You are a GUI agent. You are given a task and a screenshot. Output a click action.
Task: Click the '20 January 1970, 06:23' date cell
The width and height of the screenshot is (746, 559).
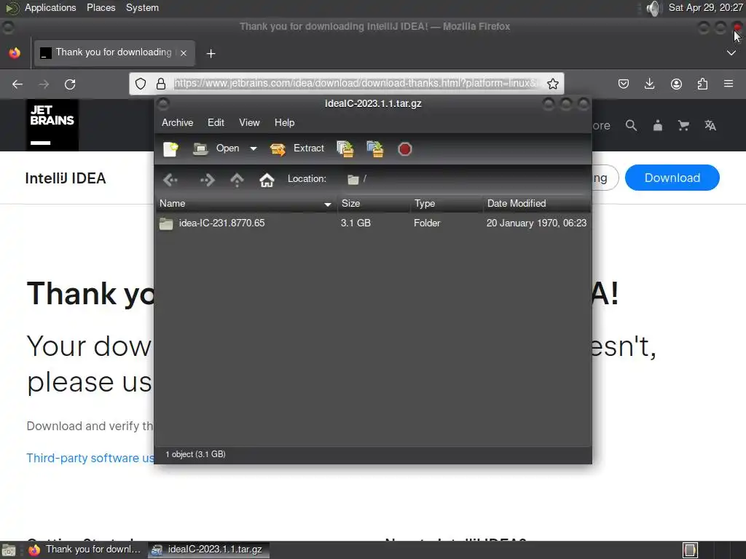[537, 223]
